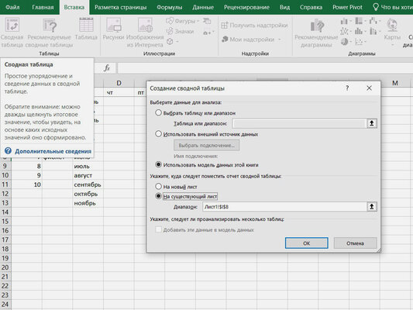Collapse dialog via Диапазон range selector icon
Image resolution: width=413 pixels, height=310 pixels.
pos(372,207)
